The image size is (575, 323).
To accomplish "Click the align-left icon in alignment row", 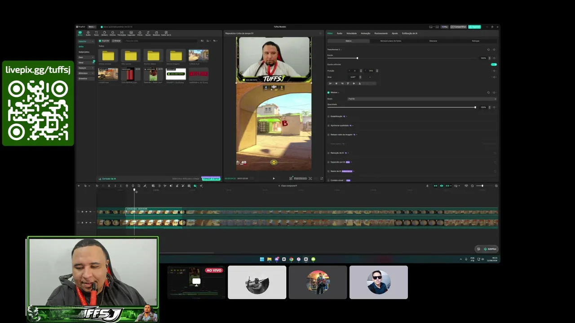I will (330, 83).
